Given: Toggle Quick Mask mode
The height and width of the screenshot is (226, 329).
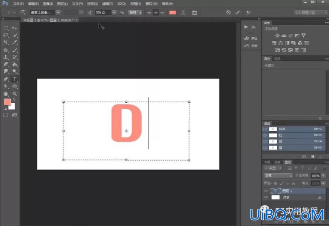Looking at the screenshot, I should pos(6,115).
